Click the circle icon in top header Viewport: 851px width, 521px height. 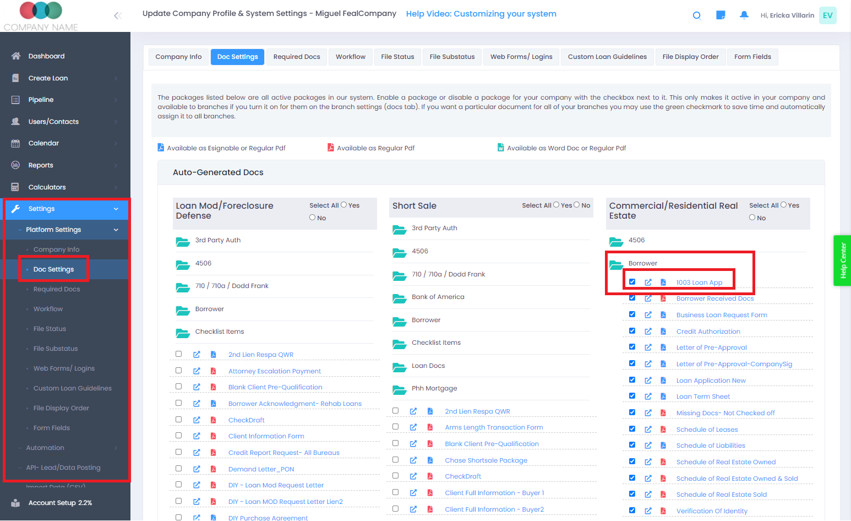pyautogui.click(x=696, y=15)
